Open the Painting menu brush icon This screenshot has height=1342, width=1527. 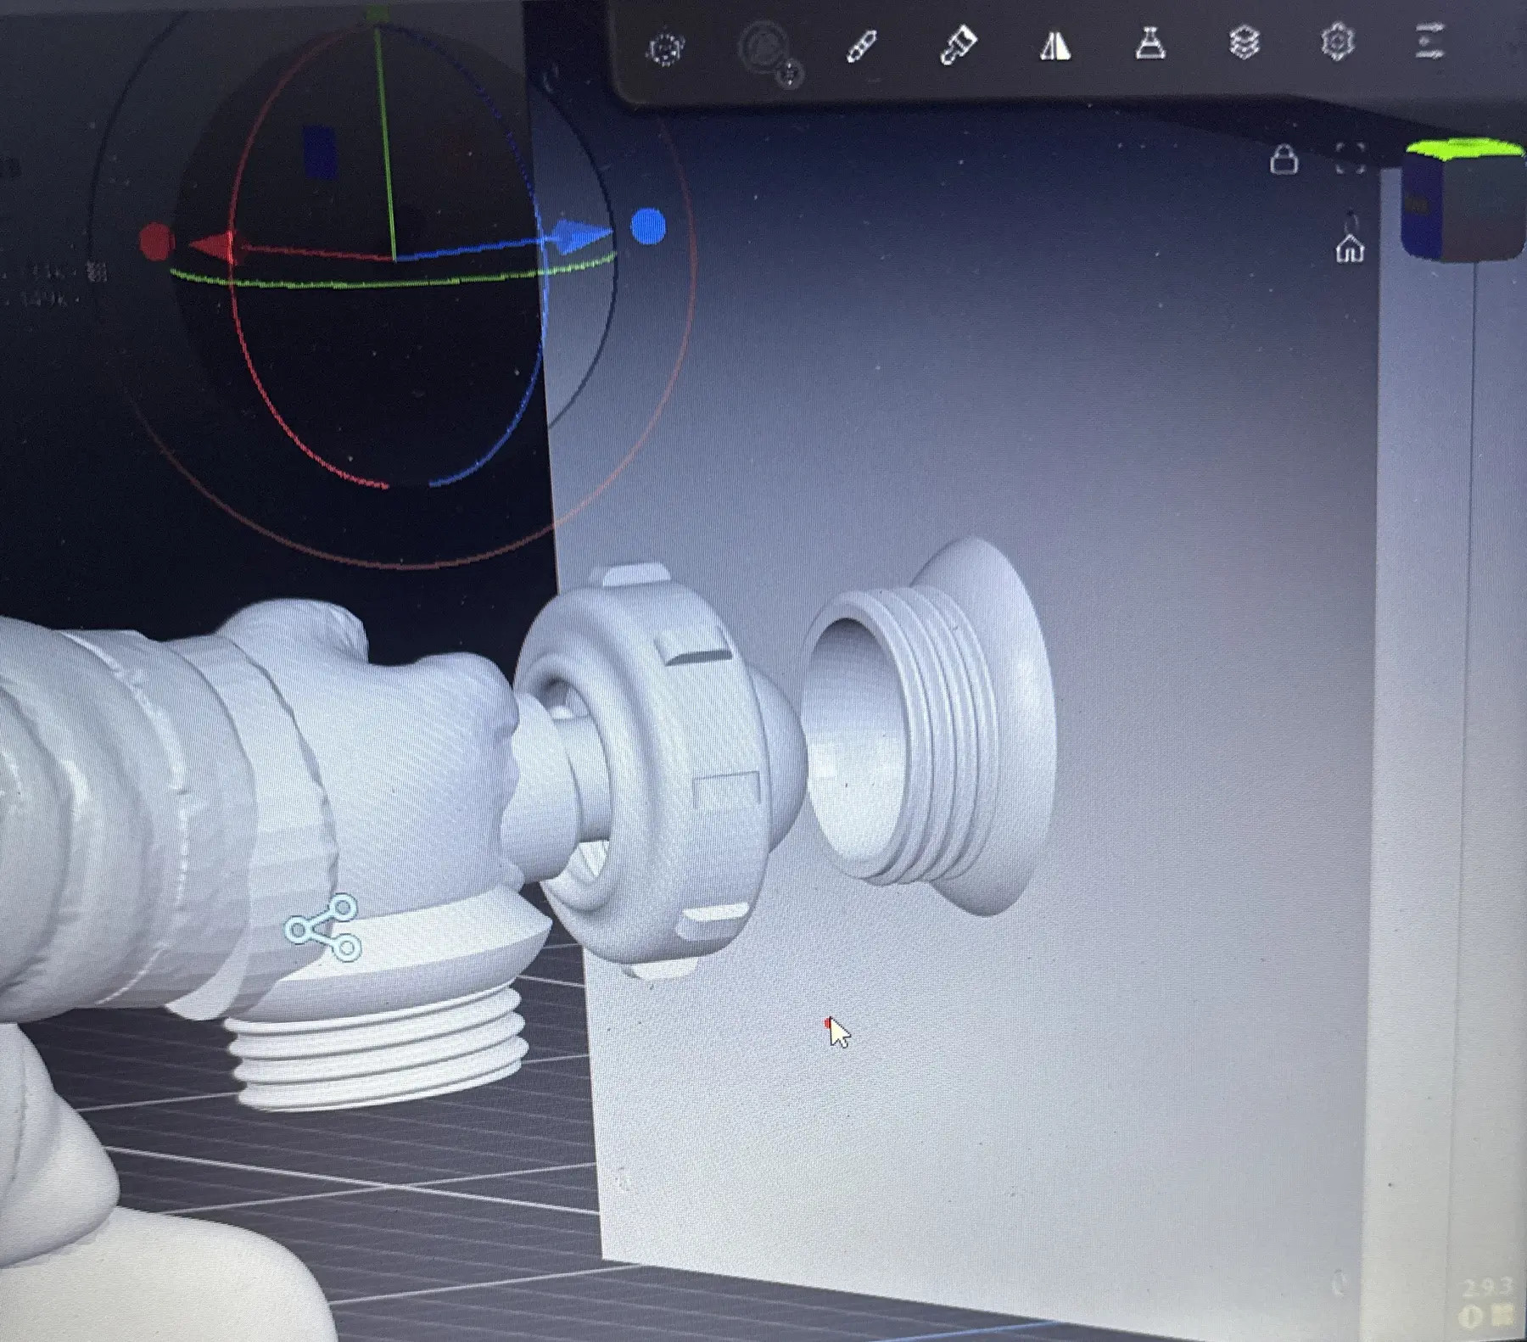click(x=959, y=44)
